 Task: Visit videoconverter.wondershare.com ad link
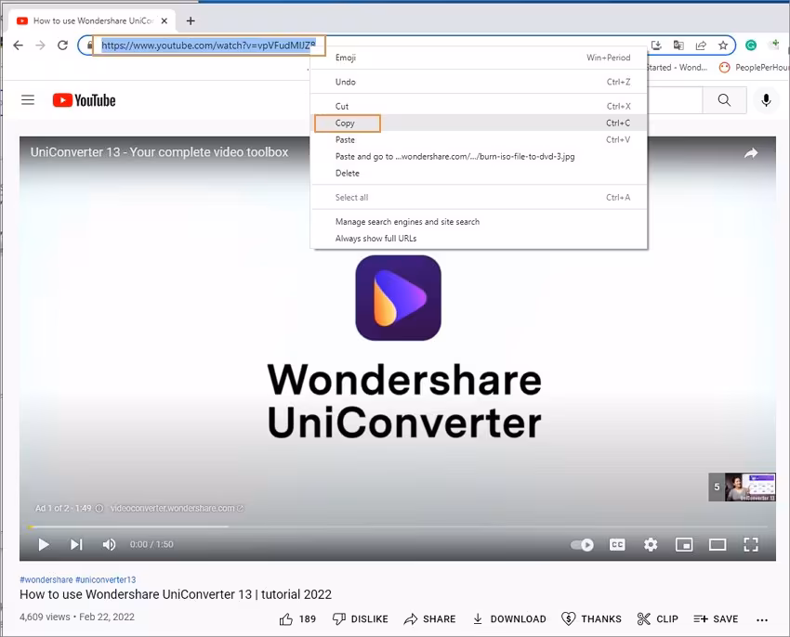click(x=177, y=508)
